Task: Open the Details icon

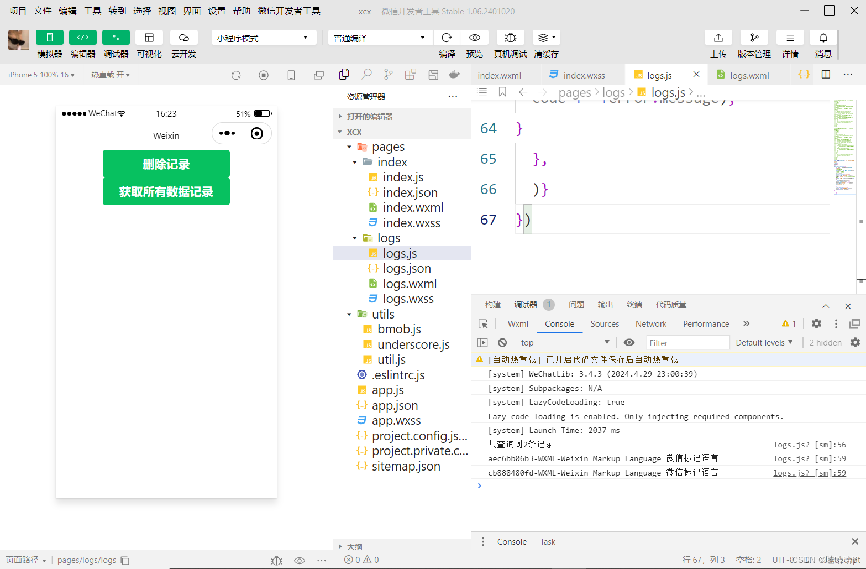Action: 790,38
